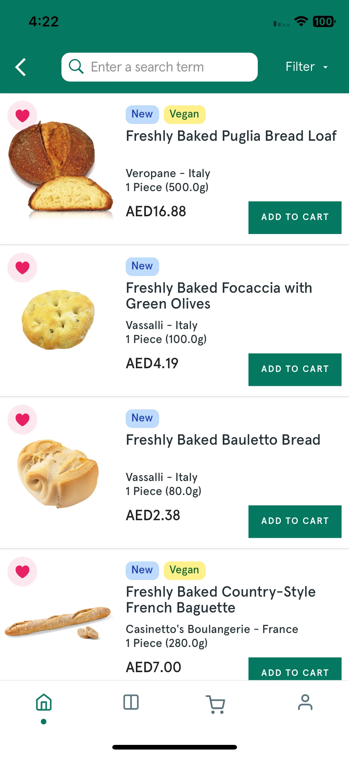Add Focaccia with Green Olives to cart
Viewport: 349px width, 757px height.
click(295, 369)
